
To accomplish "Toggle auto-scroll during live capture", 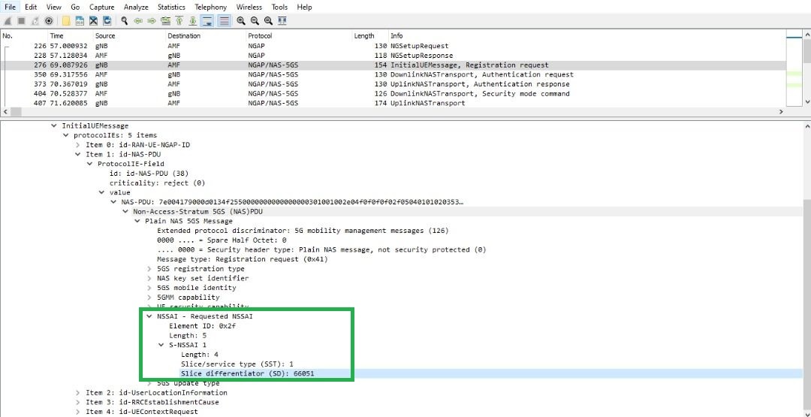I will pyautogui.click(x=207, y=21).
